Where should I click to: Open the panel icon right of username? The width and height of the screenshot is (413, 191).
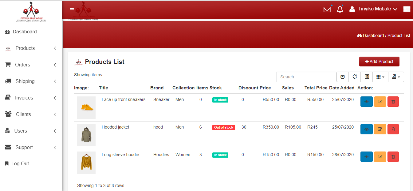coord(407,9)
